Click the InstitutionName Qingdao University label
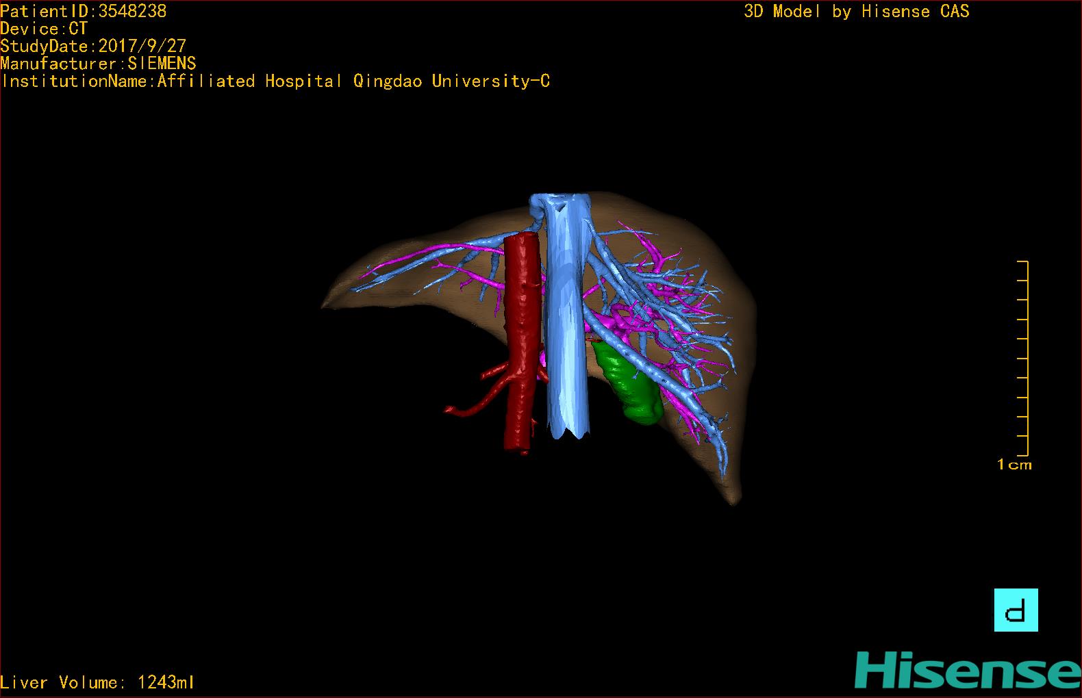 pos(275,81)
